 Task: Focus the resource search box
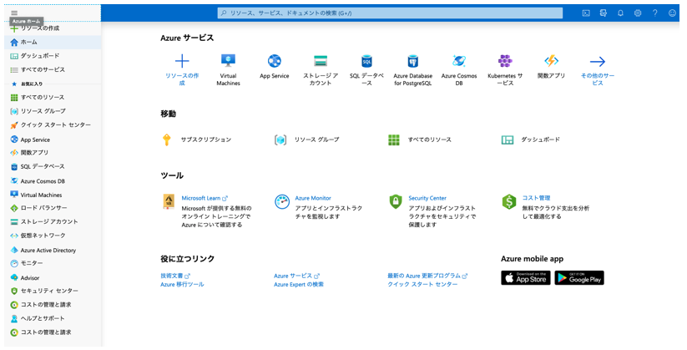(x=390, y=13)
